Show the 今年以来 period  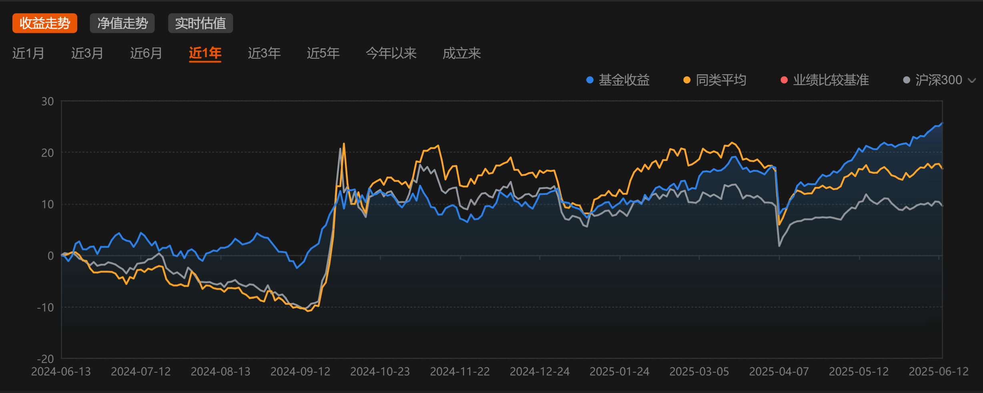(x=391, y=53)
